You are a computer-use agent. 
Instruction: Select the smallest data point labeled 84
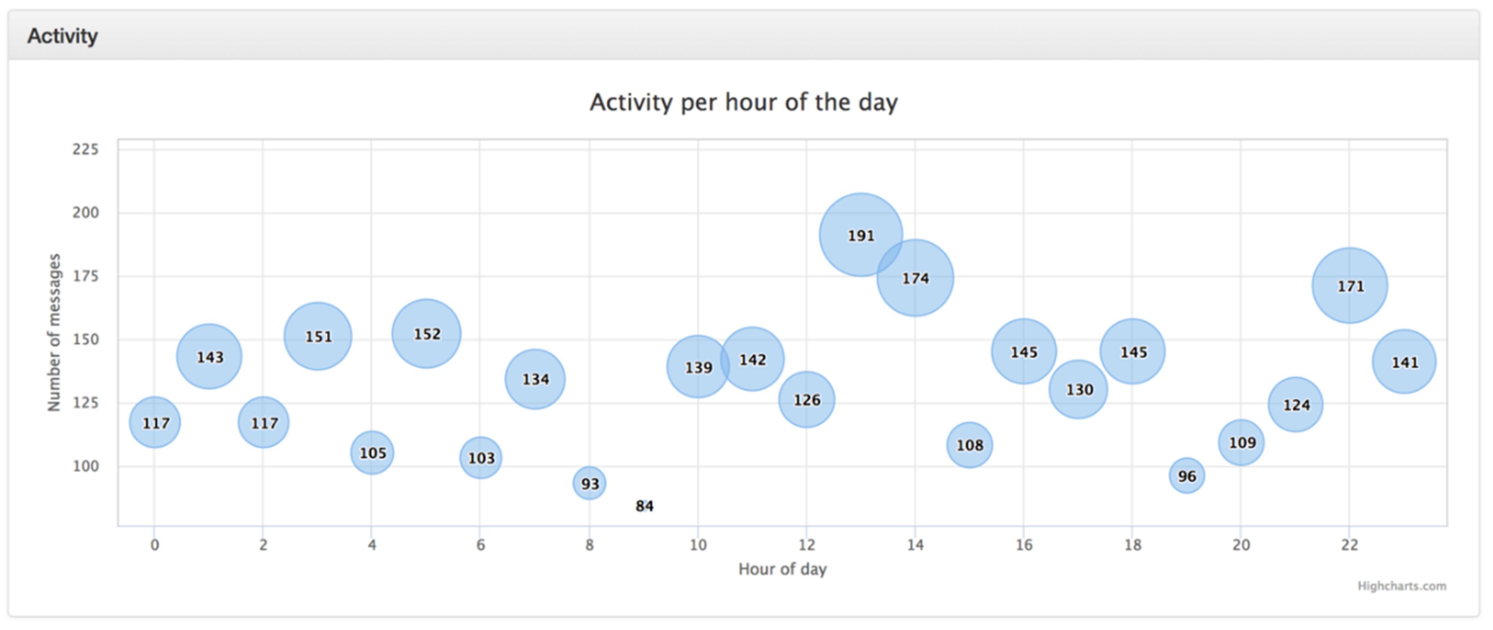[644, 506]
